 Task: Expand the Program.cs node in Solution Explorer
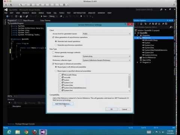(138, 62)
